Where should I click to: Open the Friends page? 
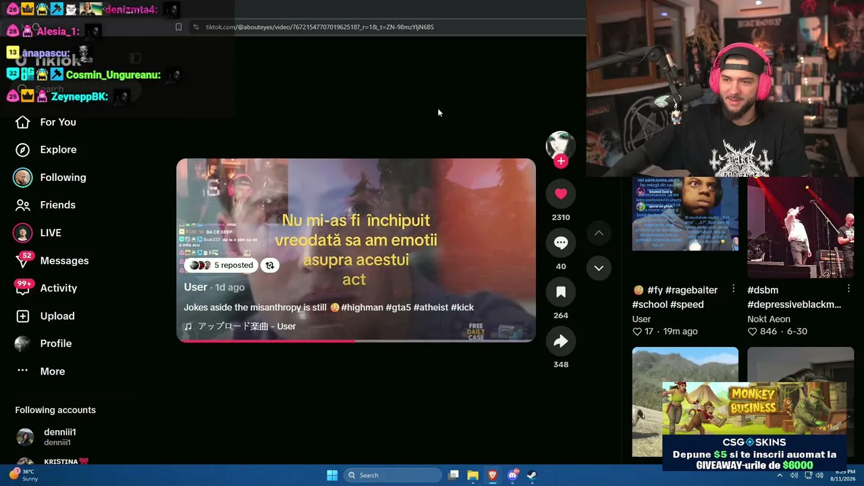coord(45,205)
